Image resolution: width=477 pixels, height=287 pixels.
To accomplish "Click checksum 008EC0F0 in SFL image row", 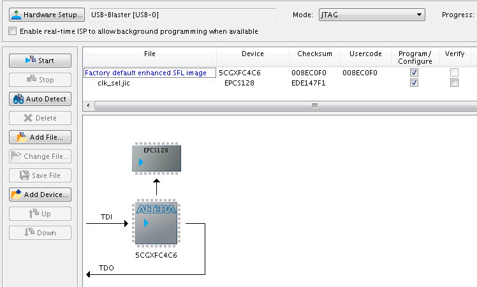I will pos(309,73).
